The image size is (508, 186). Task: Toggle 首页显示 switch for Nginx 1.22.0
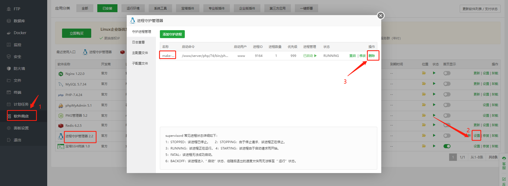447,73
